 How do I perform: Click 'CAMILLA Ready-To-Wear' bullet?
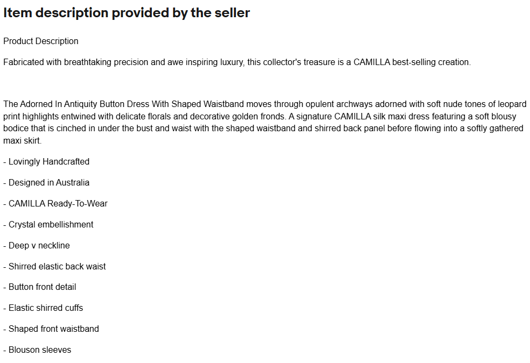click(55, 203)
